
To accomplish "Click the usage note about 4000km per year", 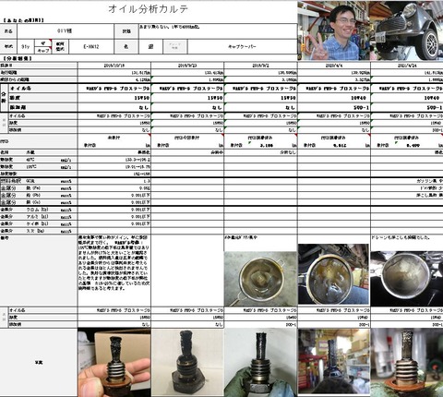I will (169, 27).
